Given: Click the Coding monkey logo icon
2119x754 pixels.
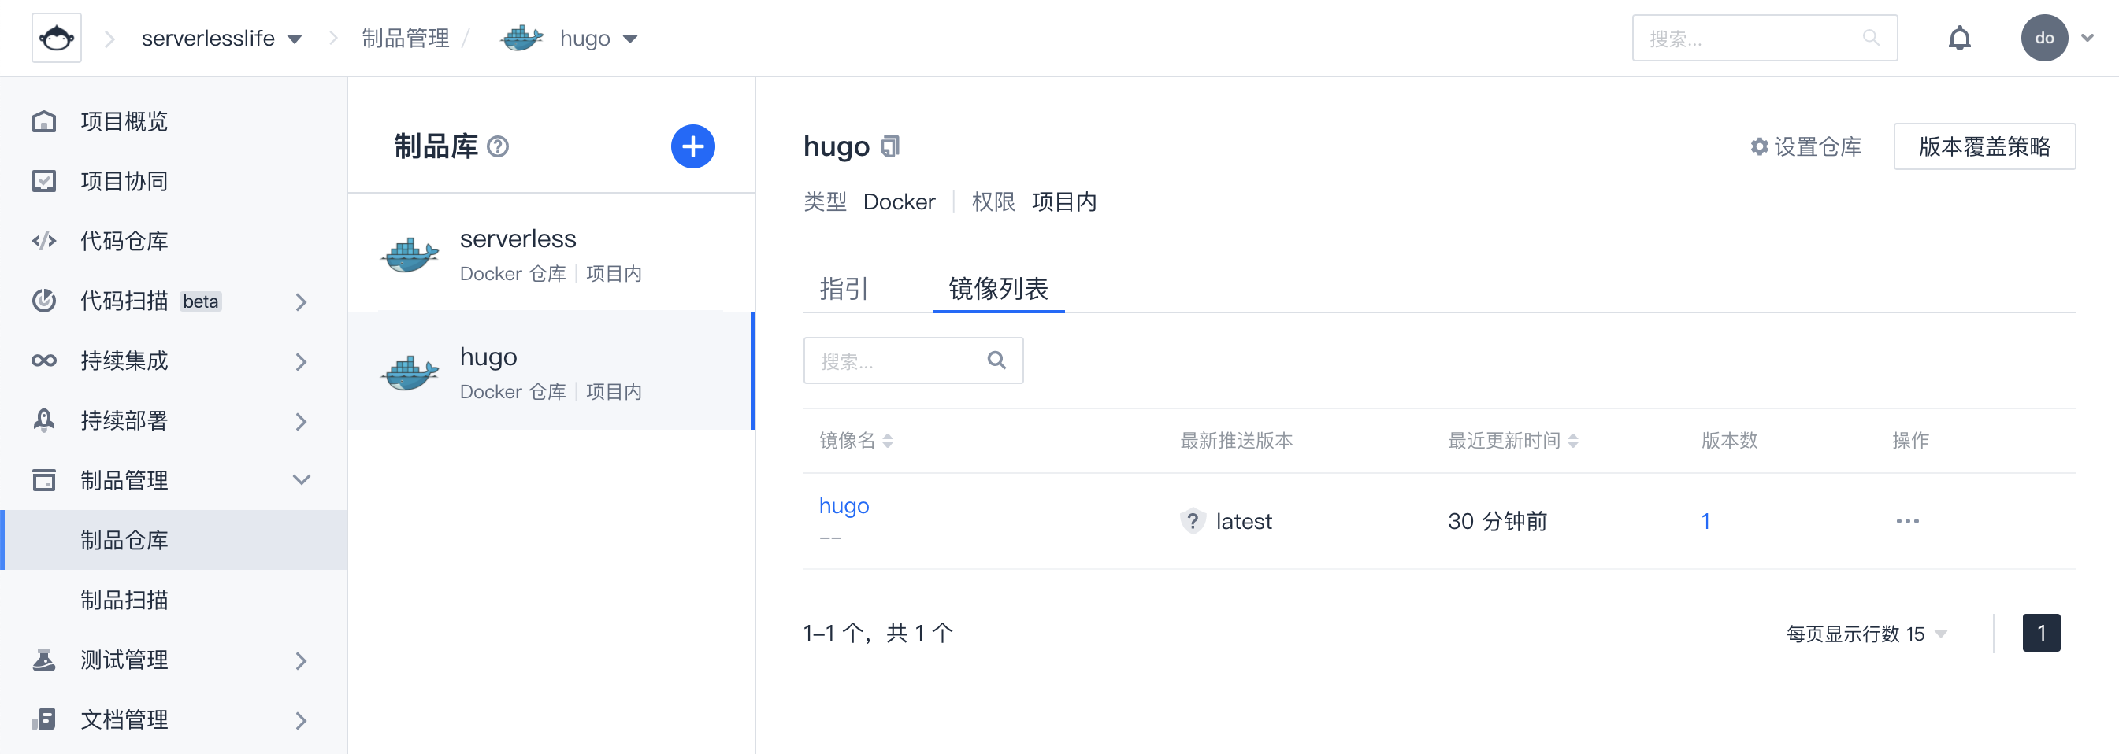Looking at the screenshot, I should pyautogui.click(x=56, y=38).
